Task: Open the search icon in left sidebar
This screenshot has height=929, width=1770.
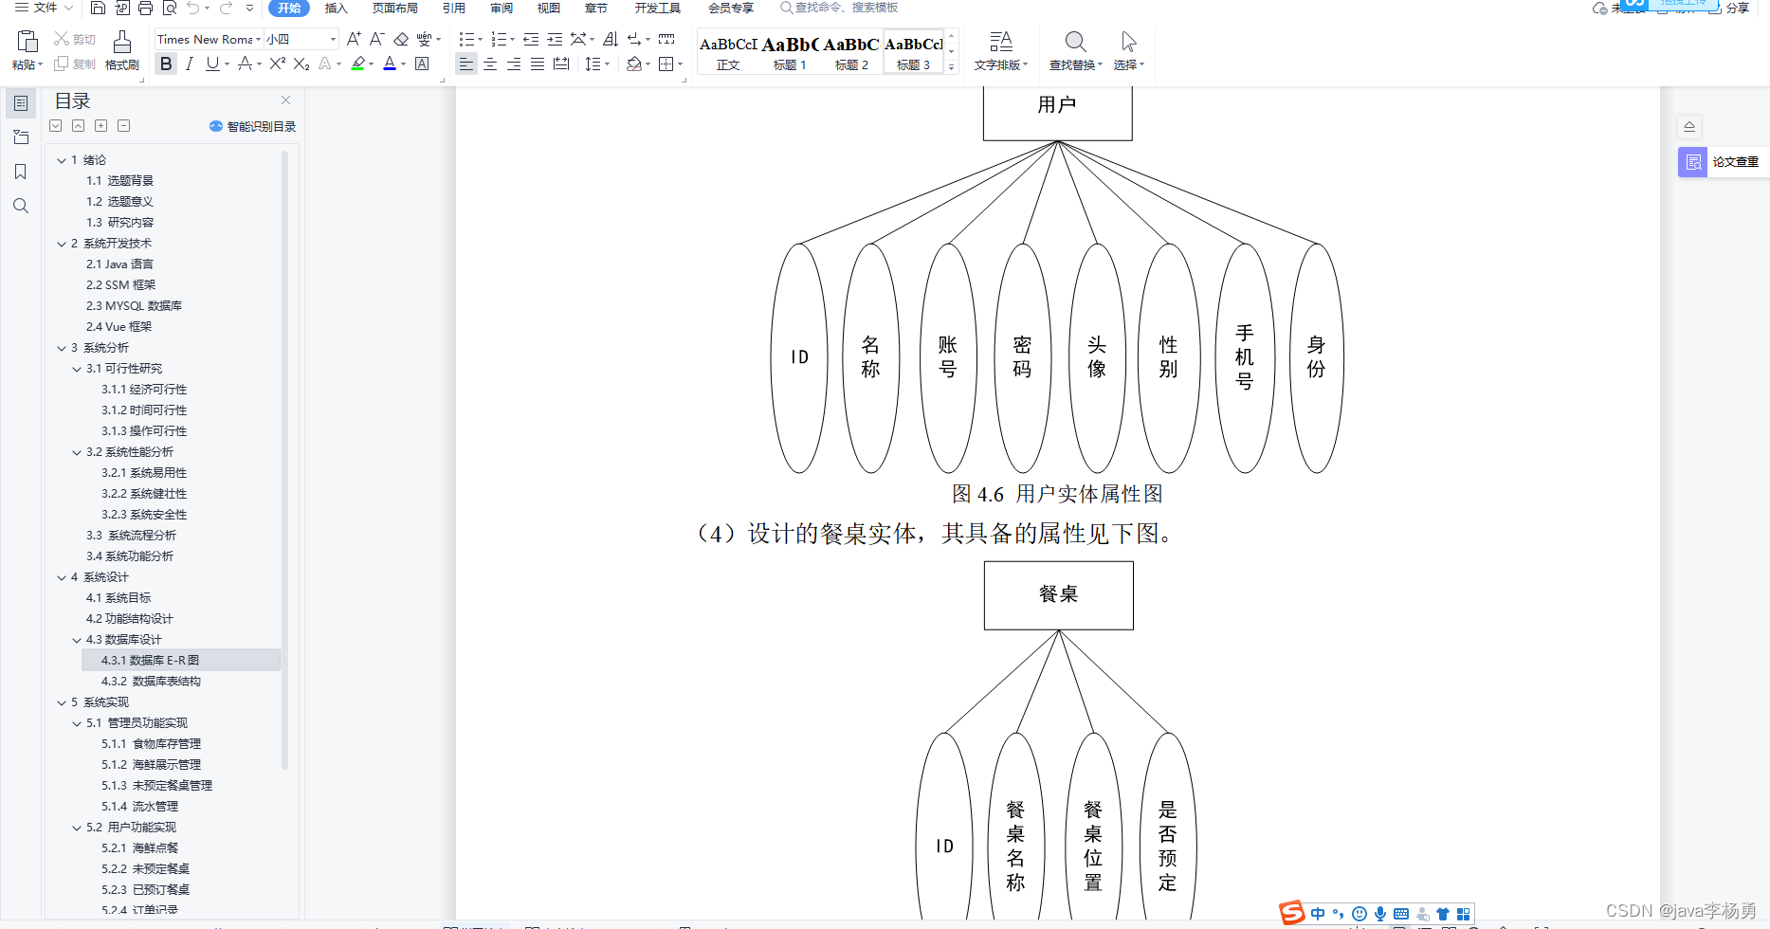Action: click(21, 206)
